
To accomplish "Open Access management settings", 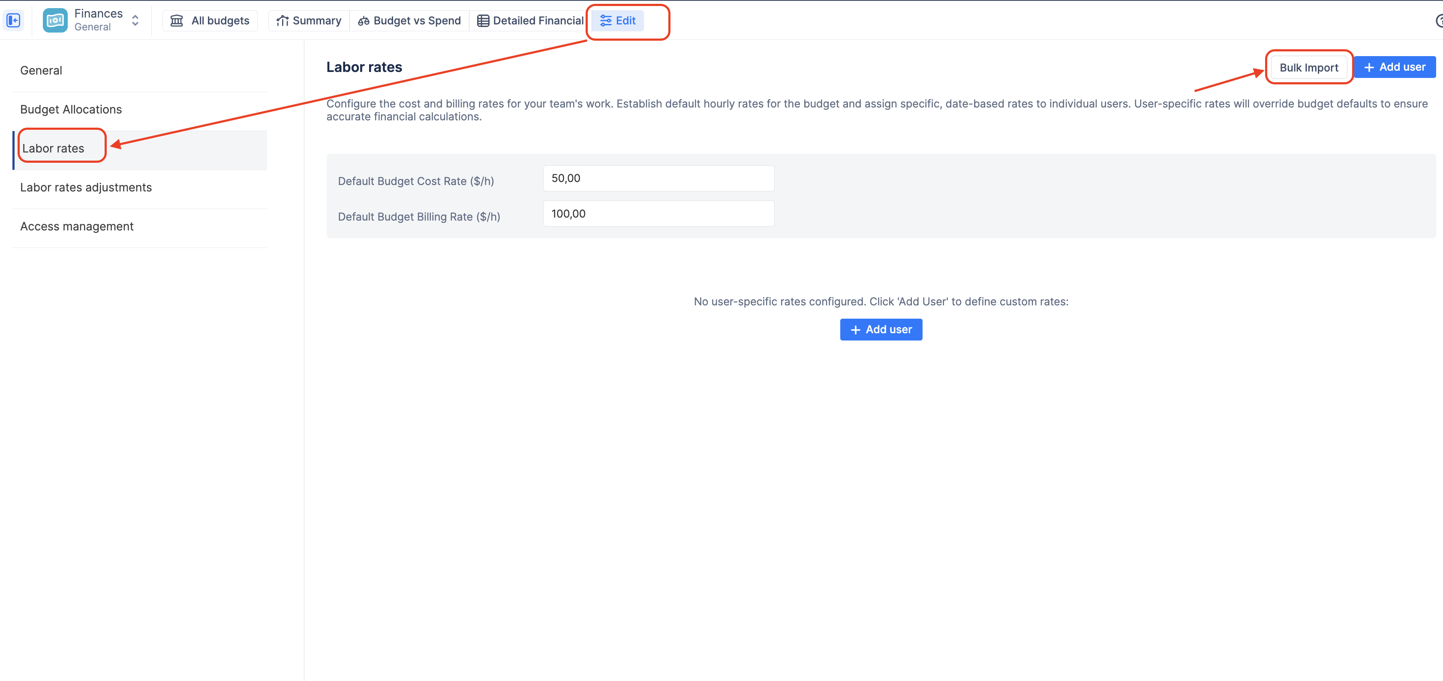I will pos(77,227).
